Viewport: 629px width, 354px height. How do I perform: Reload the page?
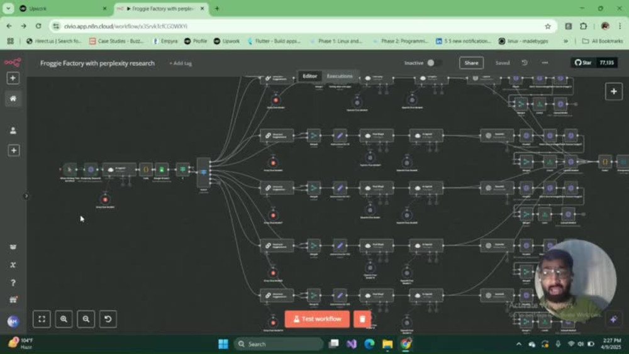[38, 26]
